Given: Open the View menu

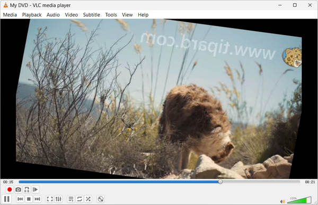Looking at the screenshot, I should coord(127,15).
